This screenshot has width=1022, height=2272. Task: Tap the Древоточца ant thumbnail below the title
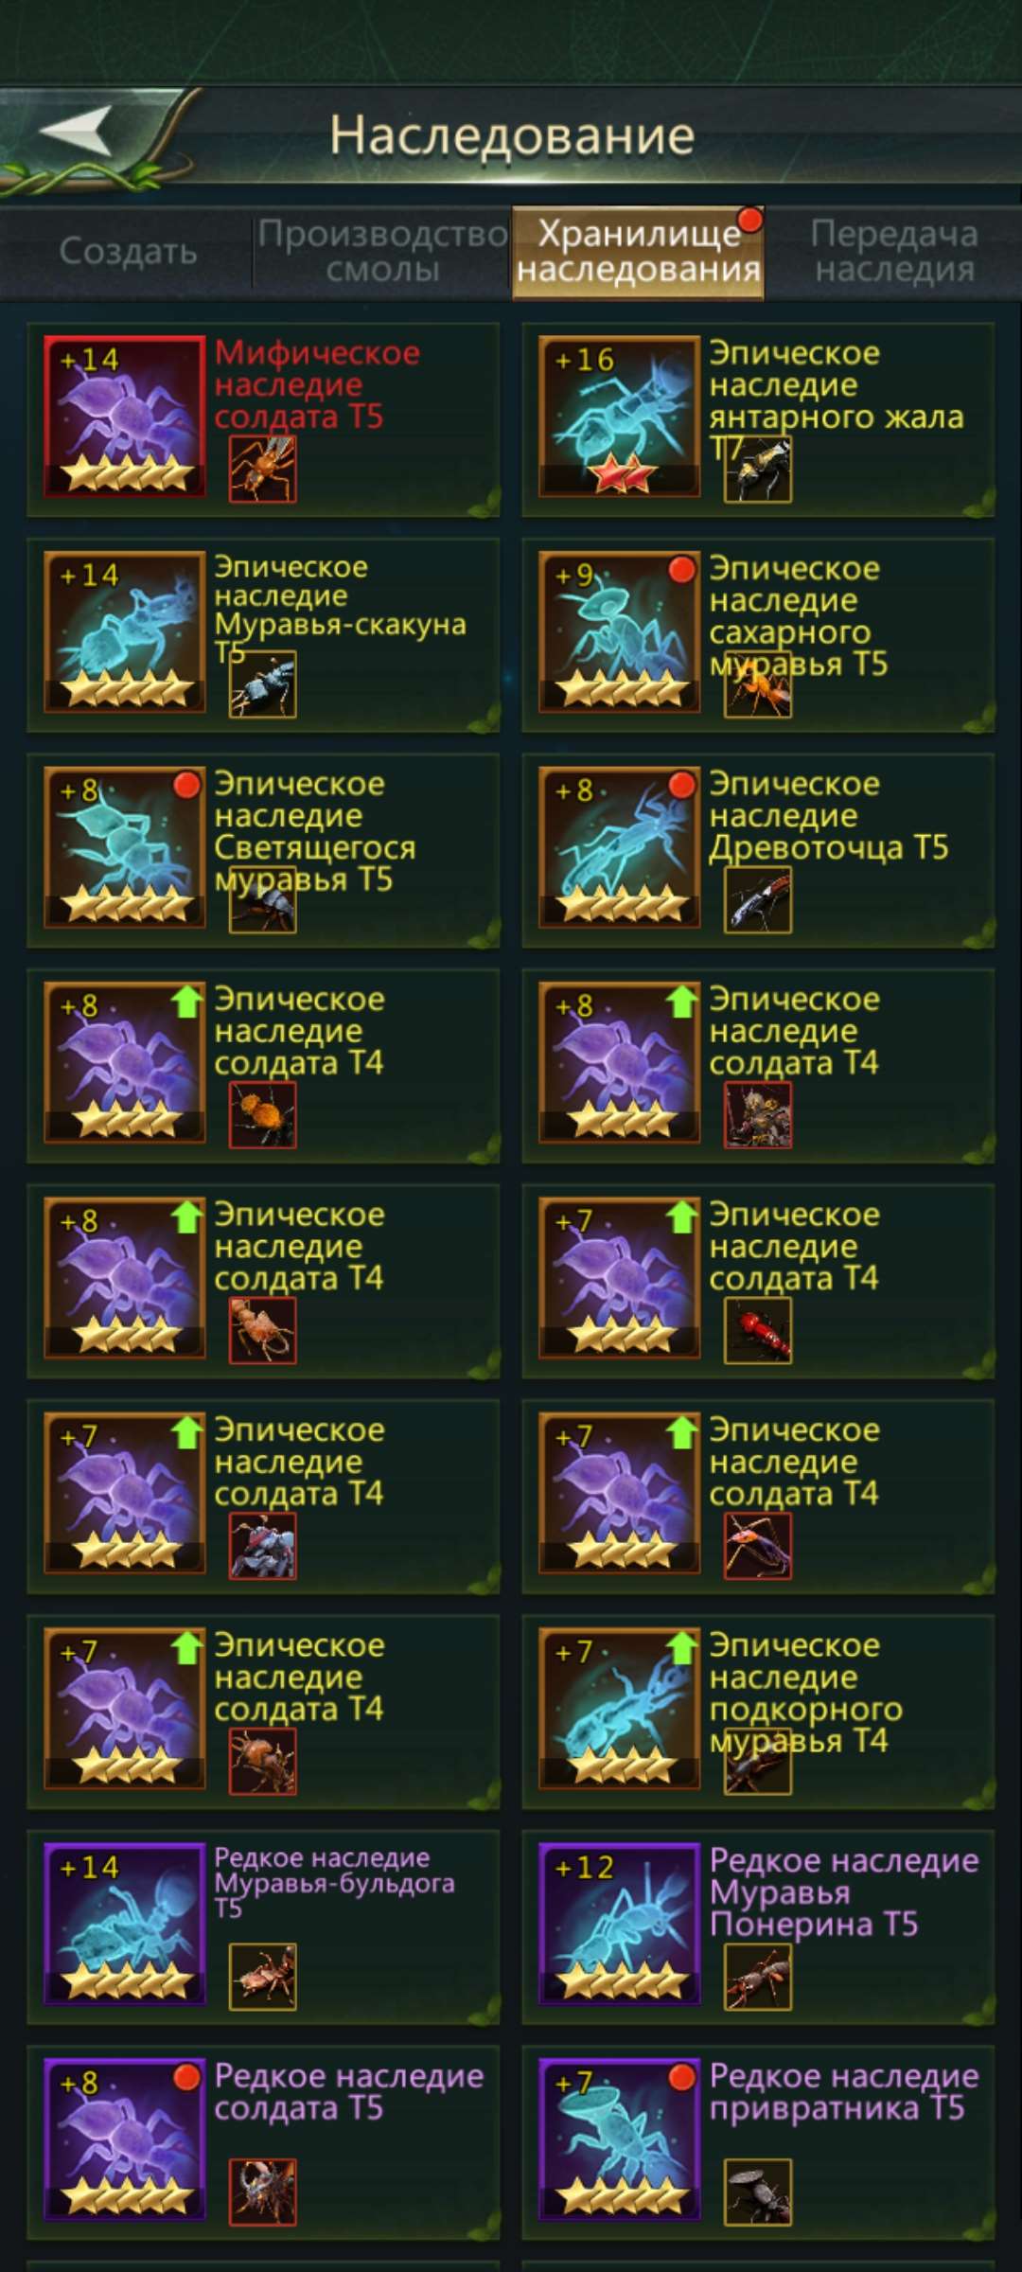tap(758, 901)
